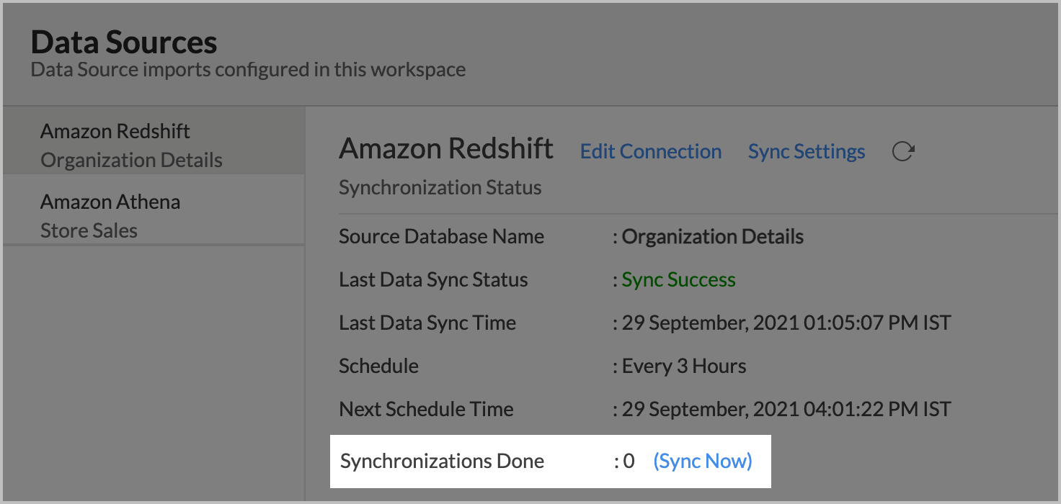Click the Data Sources page heading
1061x504 pixels.
click(x=124, y=42)
